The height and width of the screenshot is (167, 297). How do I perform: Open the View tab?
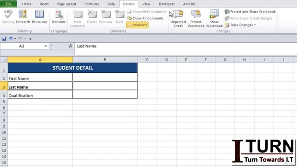click(x=147, y=4)
